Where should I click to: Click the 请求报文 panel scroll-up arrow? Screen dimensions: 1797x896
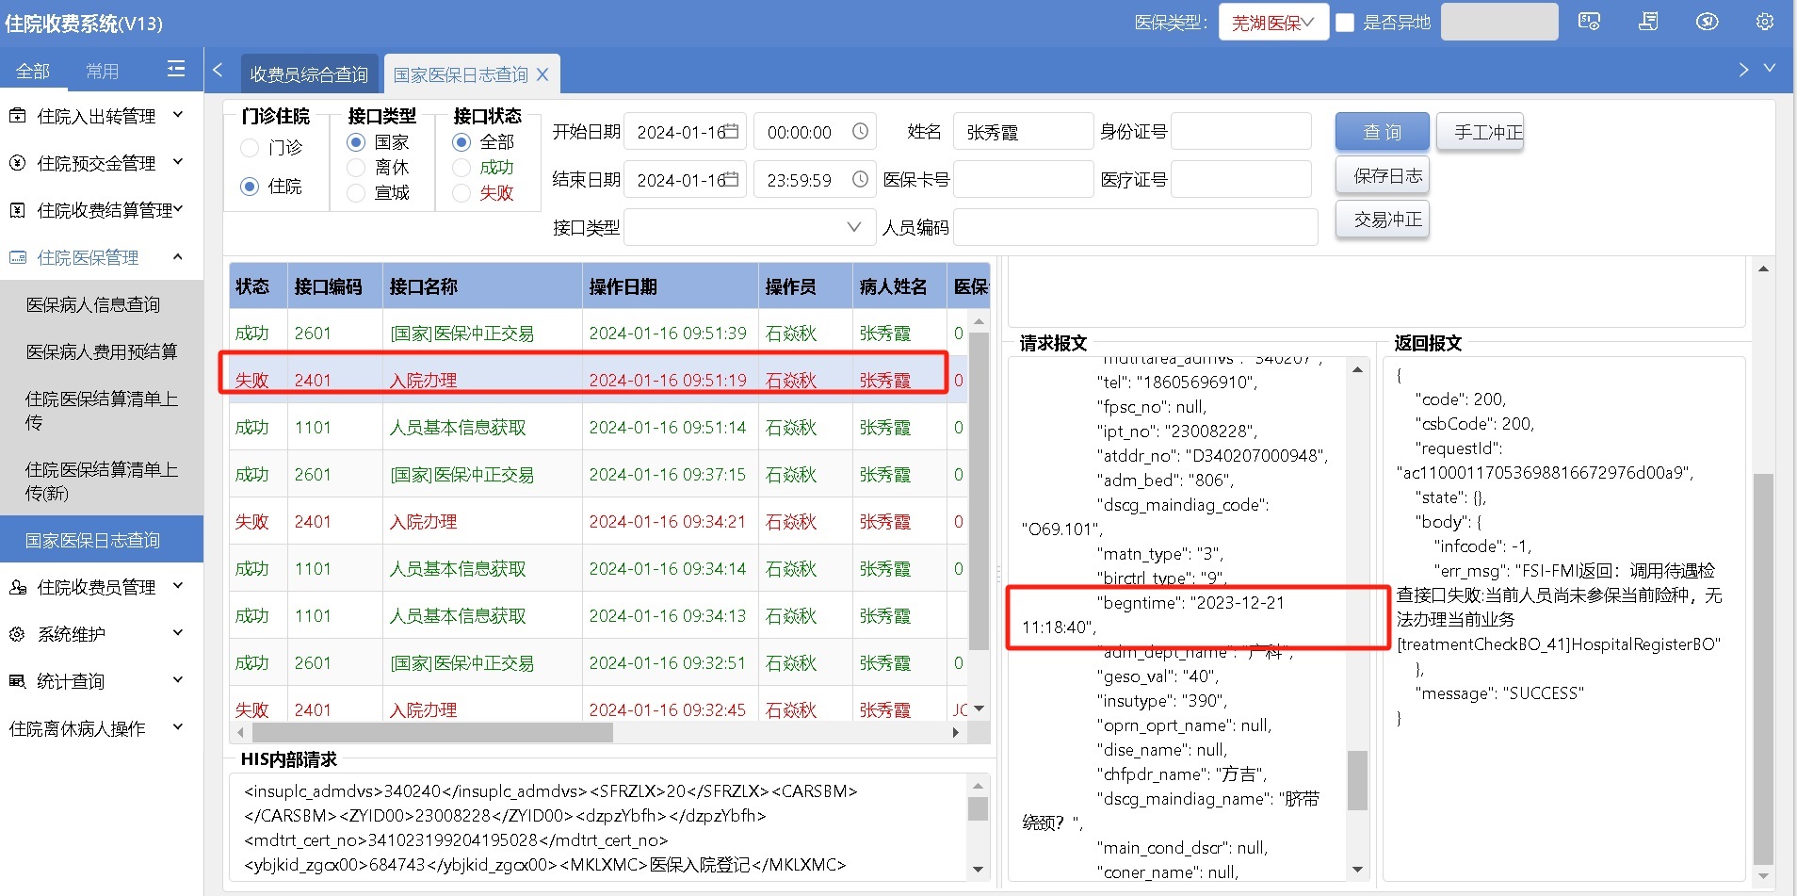(x=1357, y=369)
